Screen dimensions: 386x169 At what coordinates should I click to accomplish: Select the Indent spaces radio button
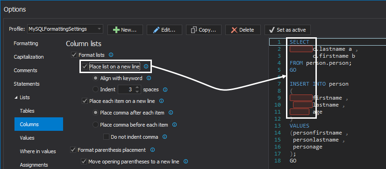pyautogui.click(x=95, y=89)
